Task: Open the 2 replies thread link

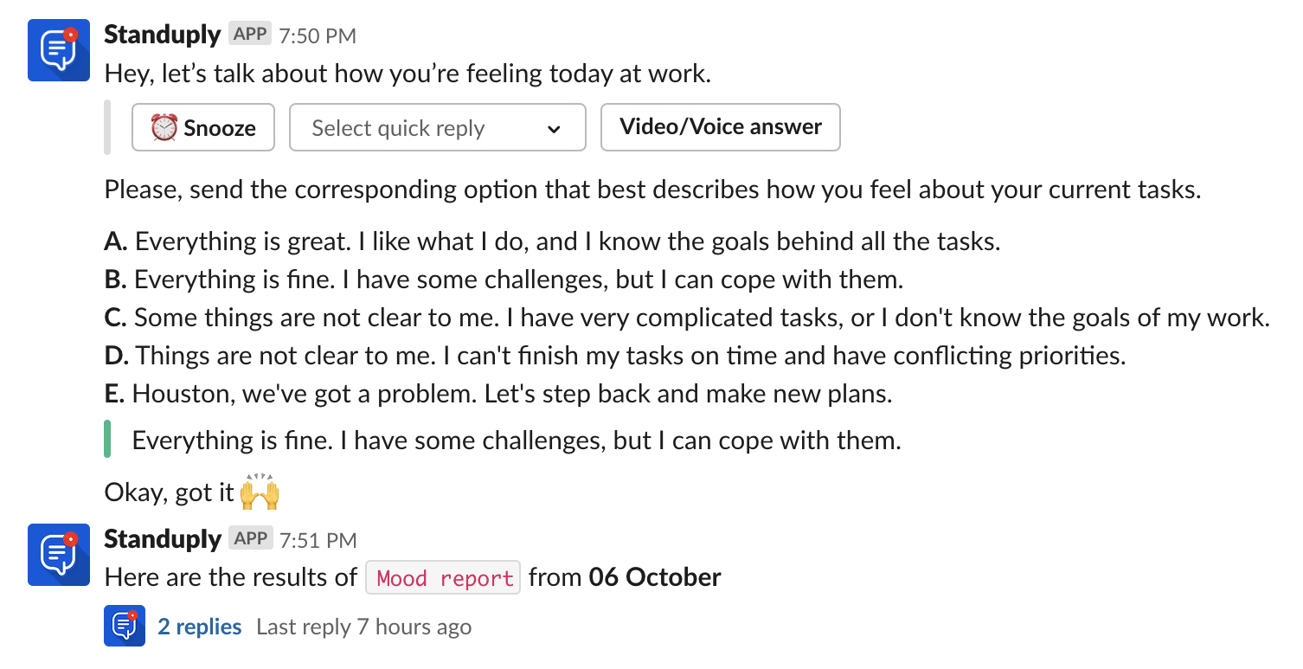Action: tap(199, 627)
